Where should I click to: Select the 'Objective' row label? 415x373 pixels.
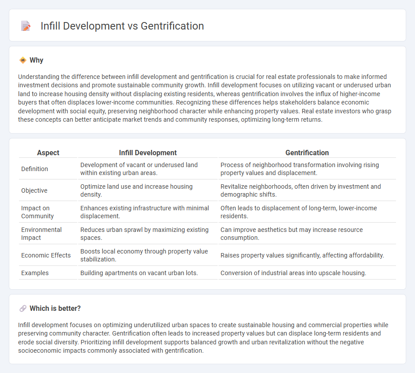(34, 190)
